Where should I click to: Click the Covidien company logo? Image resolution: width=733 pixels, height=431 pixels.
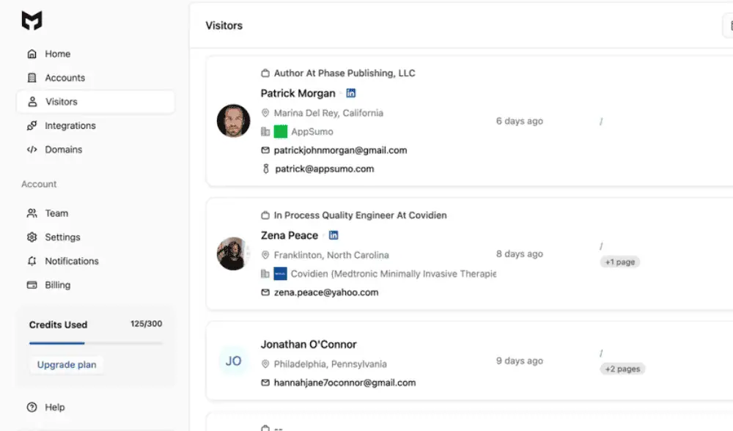[x=280, y=274]
